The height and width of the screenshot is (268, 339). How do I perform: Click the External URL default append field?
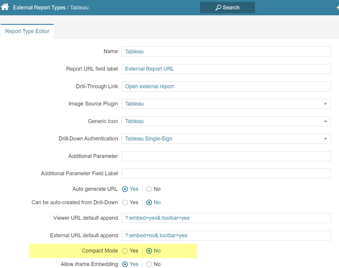[226, 235]
